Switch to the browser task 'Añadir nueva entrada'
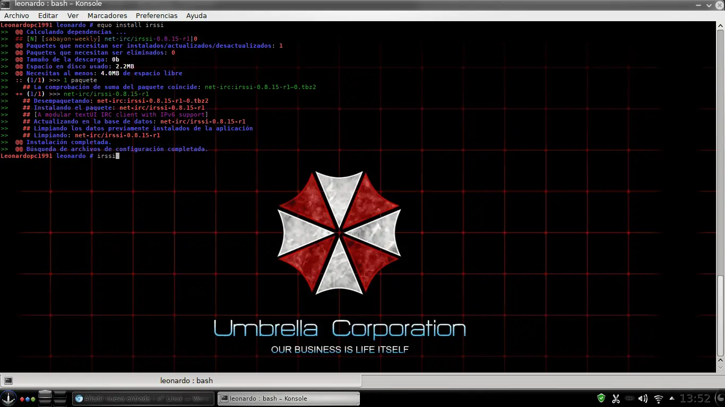The width and height of the screenshot is (725, 407). point(143,399)
